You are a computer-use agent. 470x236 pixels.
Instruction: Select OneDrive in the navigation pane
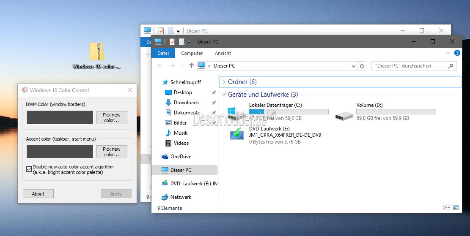(x=181, y=157)
